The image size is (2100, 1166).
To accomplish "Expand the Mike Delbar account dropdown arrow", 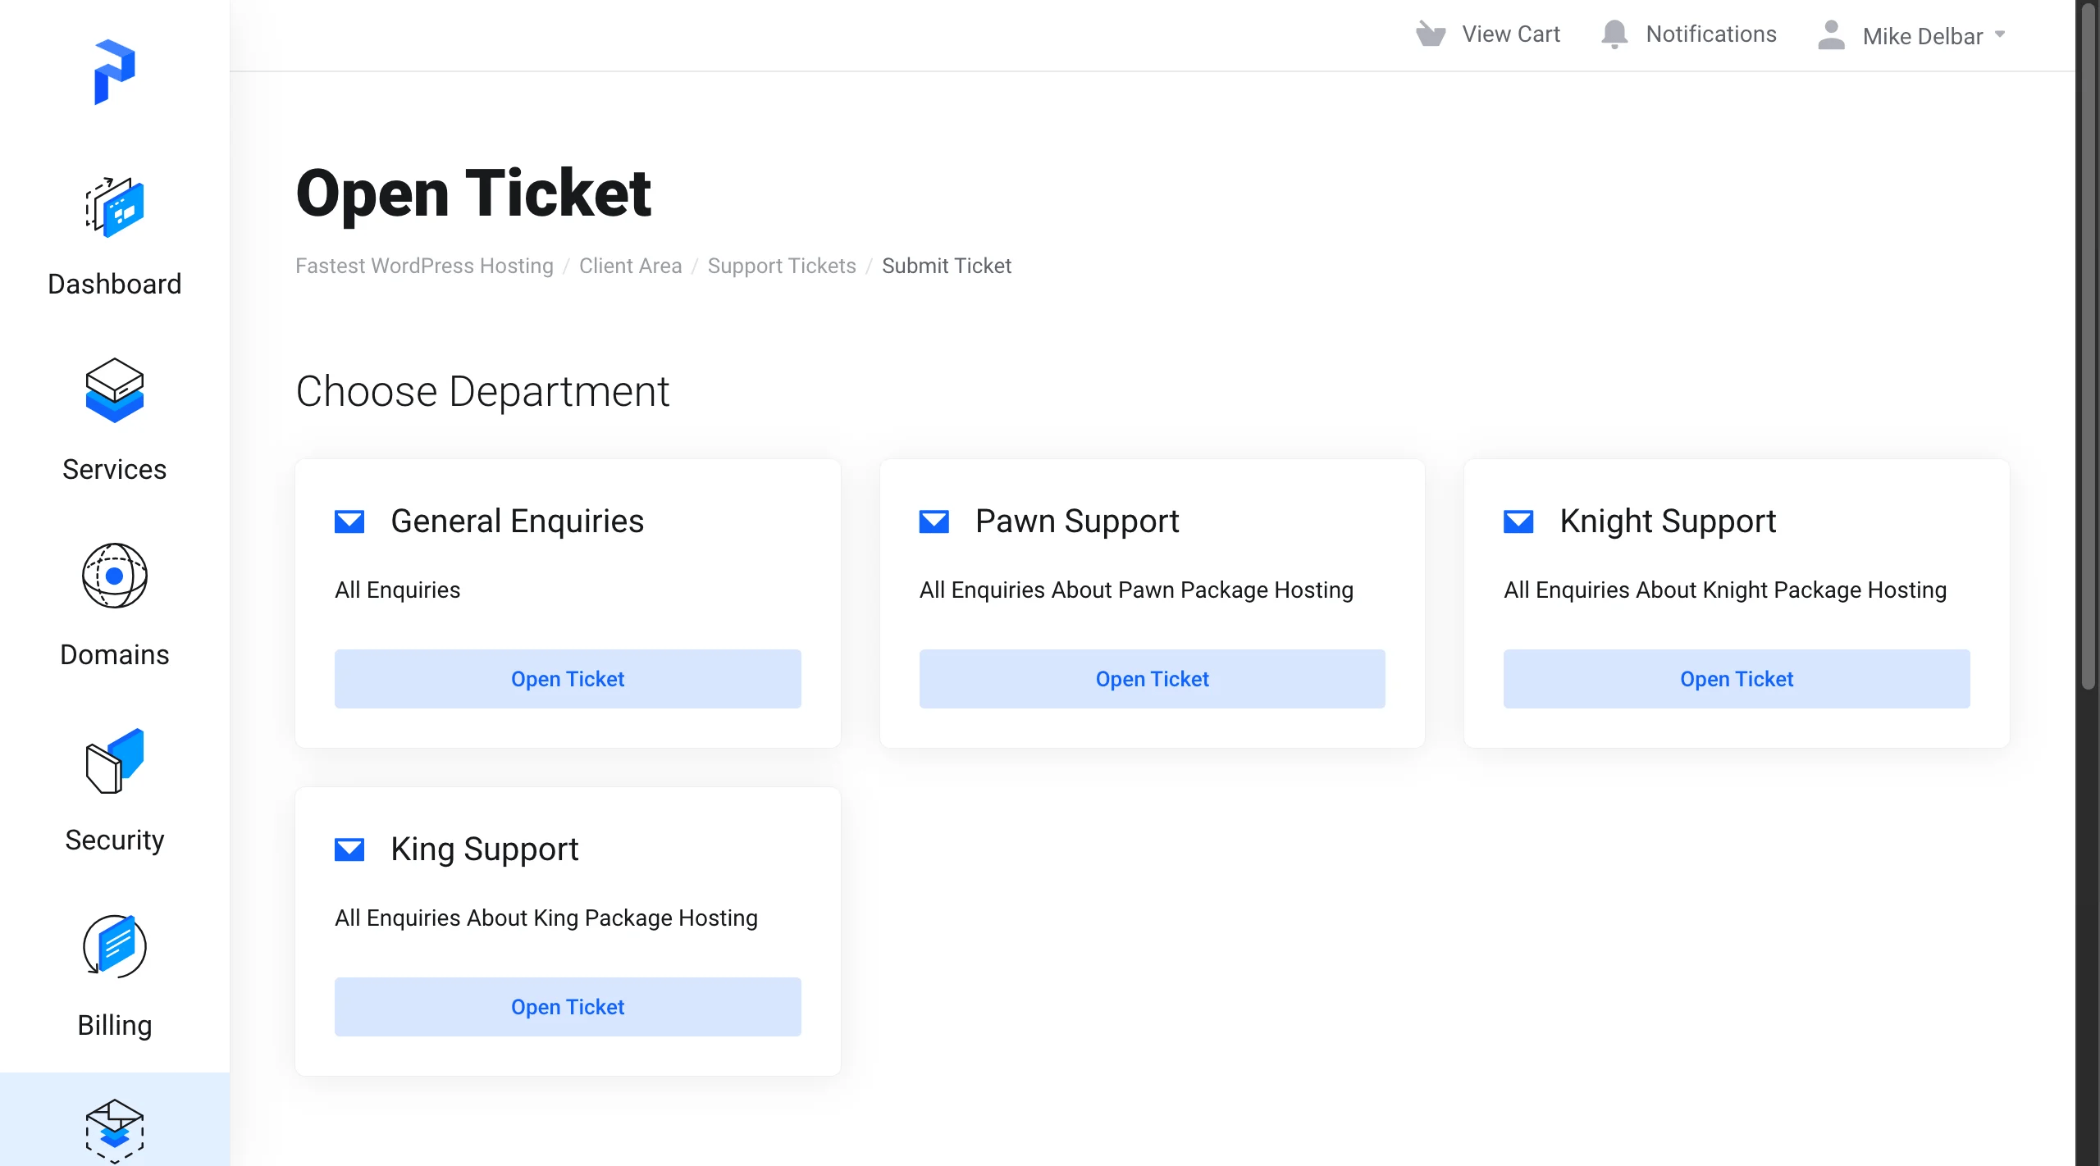I will pyautogui.click(x=2000, y=34).
